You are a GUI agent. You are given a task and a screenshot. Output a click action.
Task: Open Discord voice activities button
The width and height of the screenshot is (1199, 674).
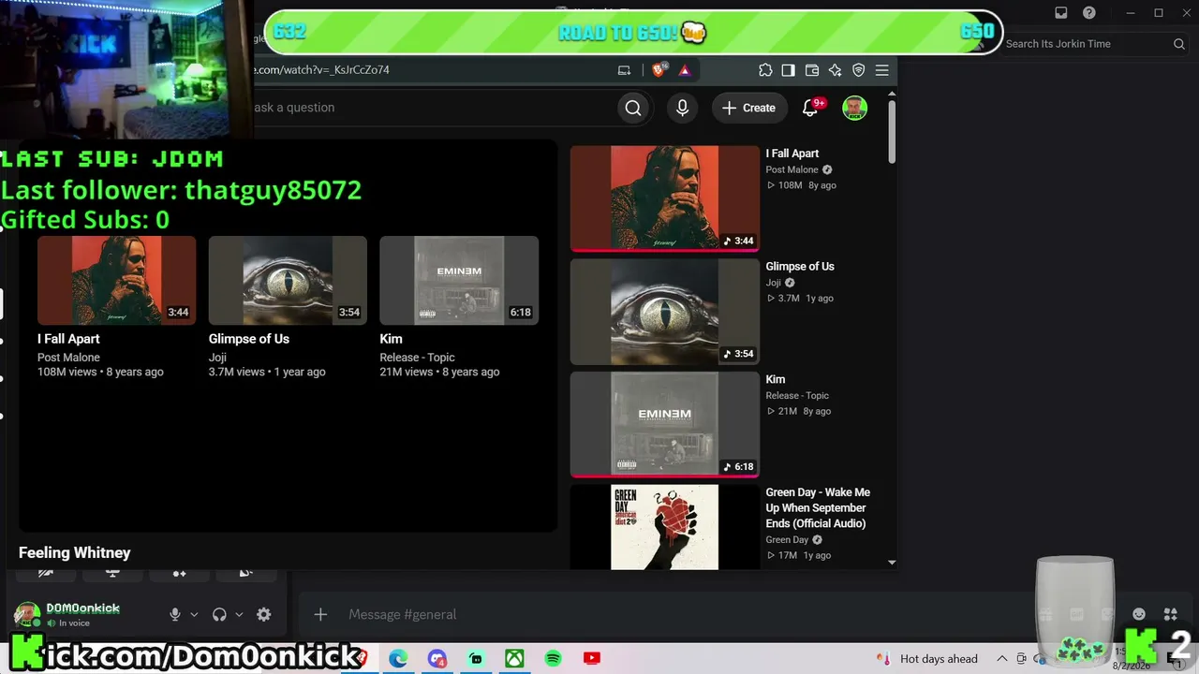coord(179,572)
